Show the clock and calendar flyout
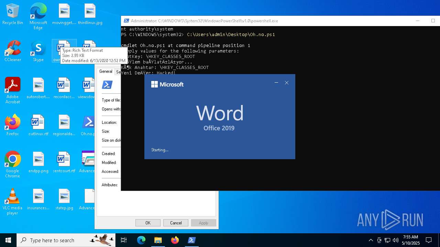The width and height of the screenshot is (440, 247). tap(411, 240)
